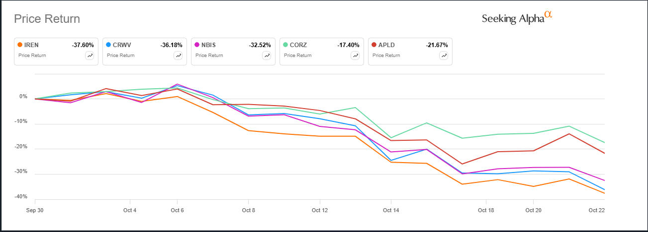Click the Oct 22 date axis label
This screenshot has width=648, height=232.
(x=596, y=210)
